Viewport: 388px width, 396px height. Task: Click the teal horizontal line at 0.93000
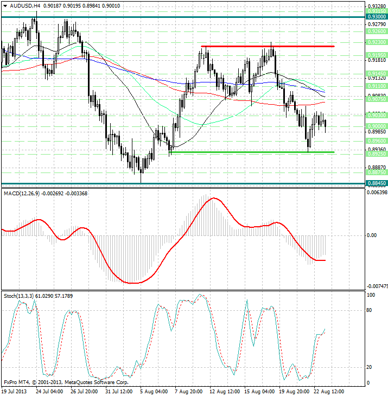click(163, 17)
